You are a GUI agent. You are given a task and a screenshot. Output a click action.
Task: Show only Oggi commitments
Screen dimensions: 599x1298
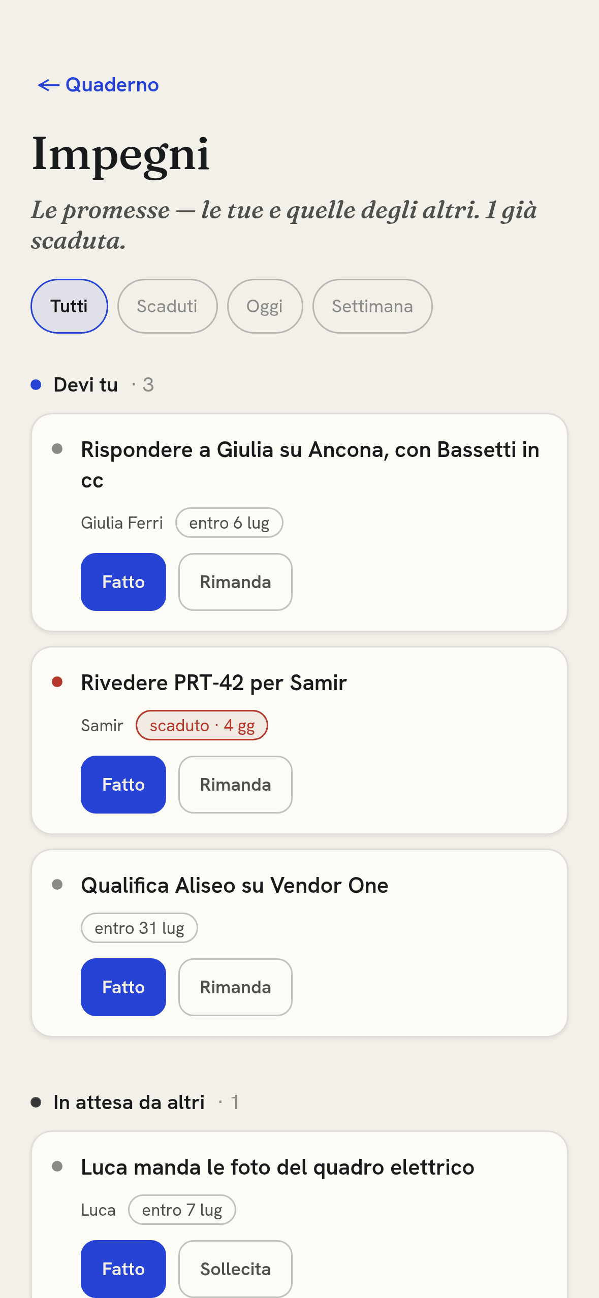tap(265, 306)
